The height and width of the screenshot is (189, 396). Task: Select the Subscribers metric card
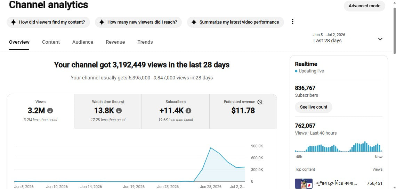pyautogui.click(x=176, y=111)
